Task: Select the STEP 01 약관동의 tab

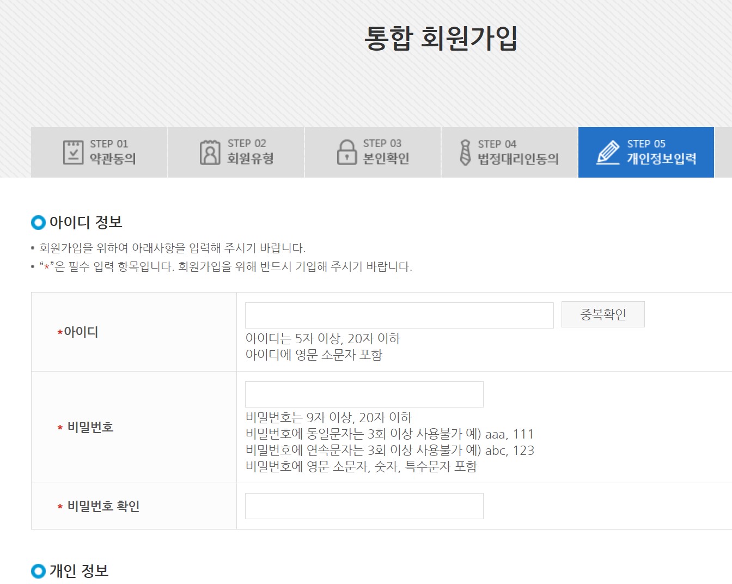Action: [99, 152]
